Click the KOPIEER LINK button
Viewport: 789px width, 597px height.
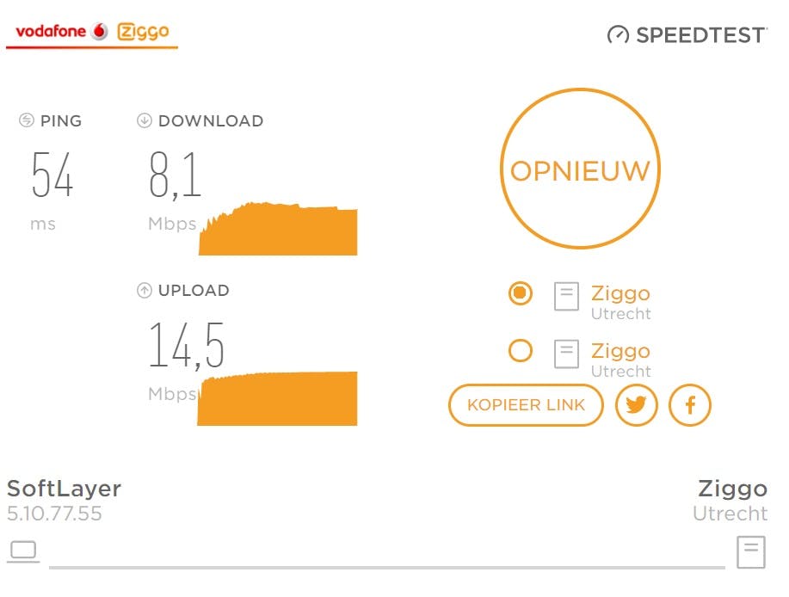(x=526, y=405)
